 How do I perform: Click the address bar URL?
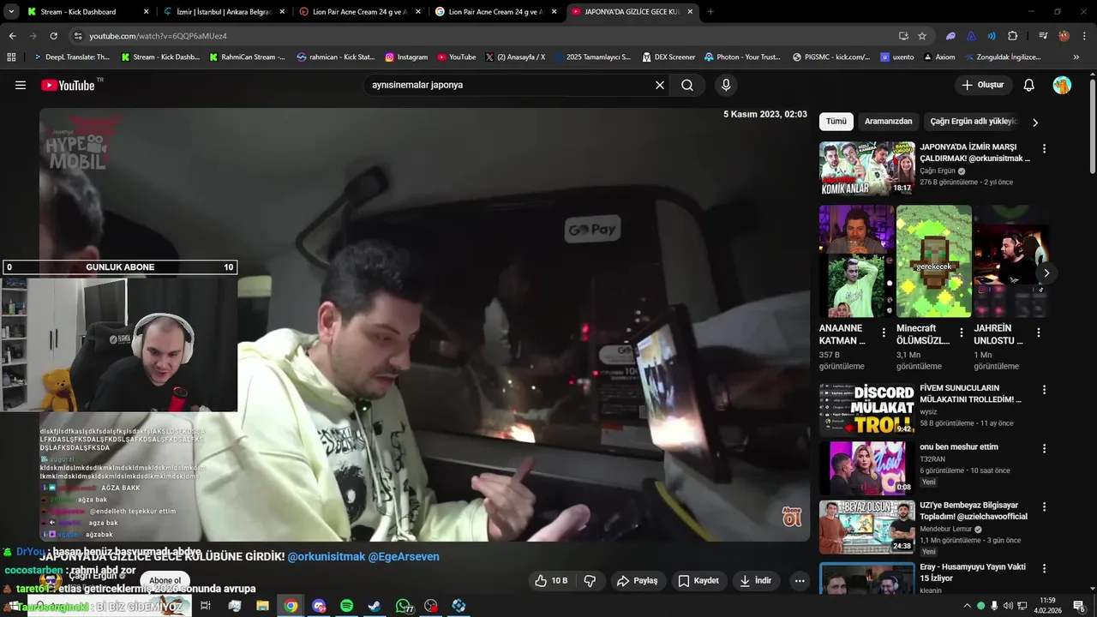[x=159, y=36]
